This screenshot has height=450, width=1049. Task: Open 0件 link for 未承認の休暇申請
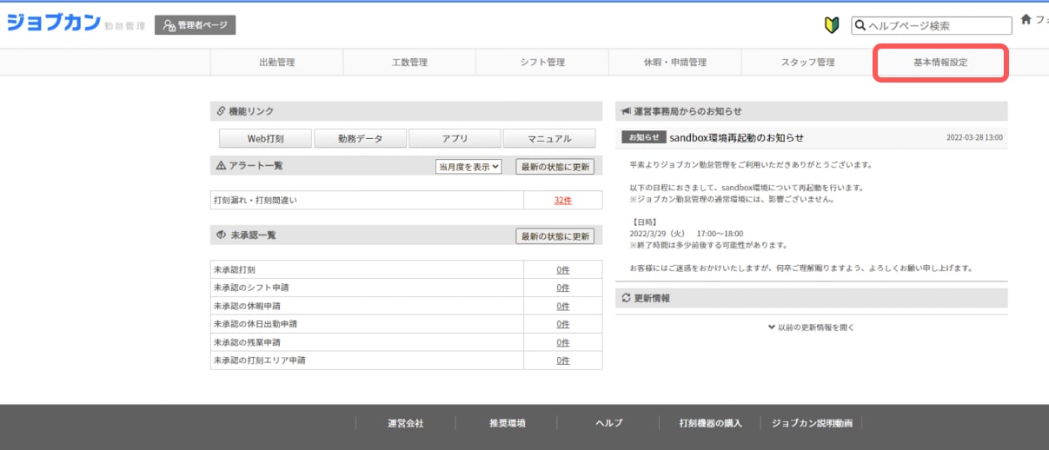563,306
